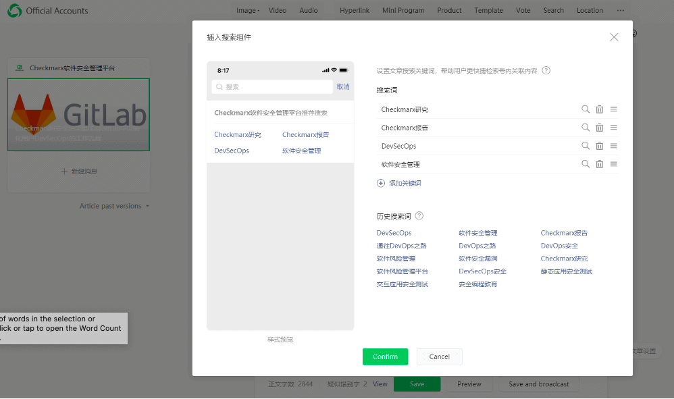Click the help icon beside the keyword description text
The width and height of the screenshot is (674, 399).
click(546, 70)
